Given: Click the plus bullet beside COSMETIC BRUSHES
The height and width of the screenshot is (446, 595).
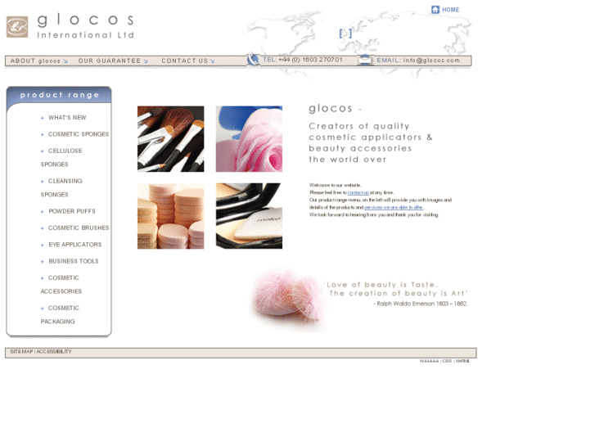Looking at the screenshot, I should point(42,228).
